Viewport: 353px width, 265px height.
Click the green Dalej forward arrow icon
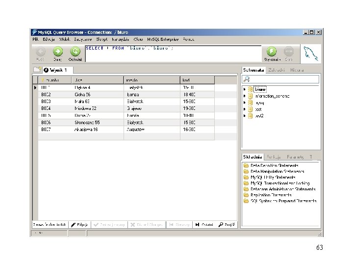pyautogui.click(x=58, y=52)
